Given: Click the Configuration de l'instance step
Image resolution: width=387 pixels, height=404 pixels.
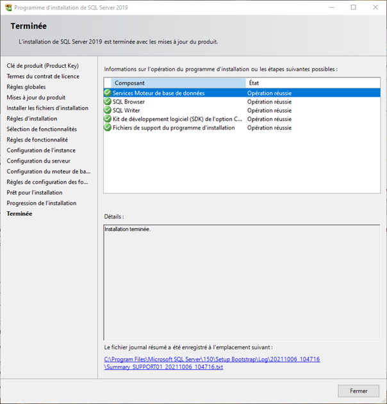Looking at the screenshot, I should click(x=41, y=150).
